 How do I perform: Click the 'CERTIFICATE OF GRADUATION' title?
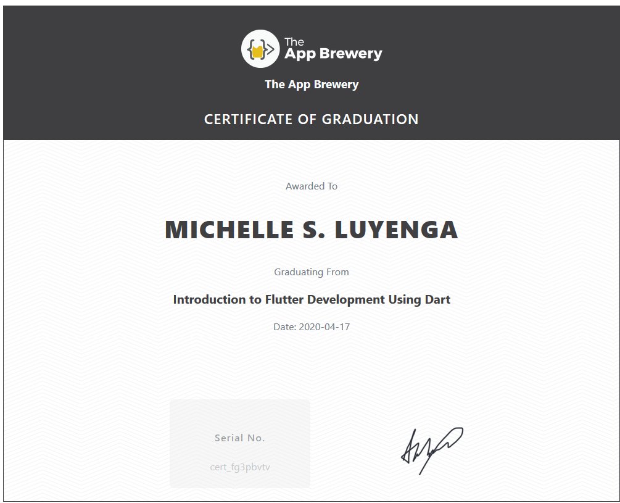tap(311, 119)
